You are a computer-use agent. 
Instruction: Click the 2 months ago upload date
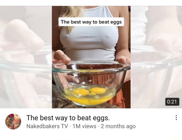point(118,126)
